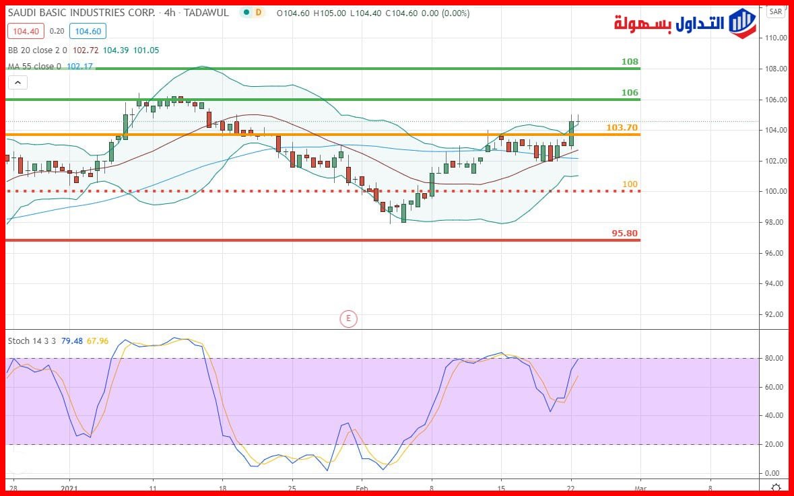The image size is (794, 496).
Task: Select the orange horizontal line at 103.70
Action: (323, 134)
